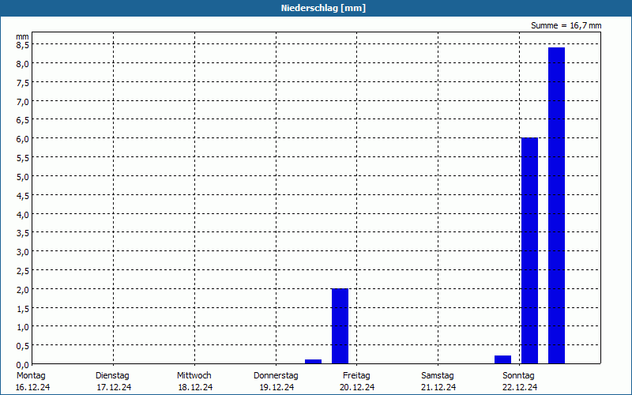Image resolution: width=632 pixels, height=395 pixels.
Task: Click the 0,0 y-axis value
Action: click(x=23, y=365)
